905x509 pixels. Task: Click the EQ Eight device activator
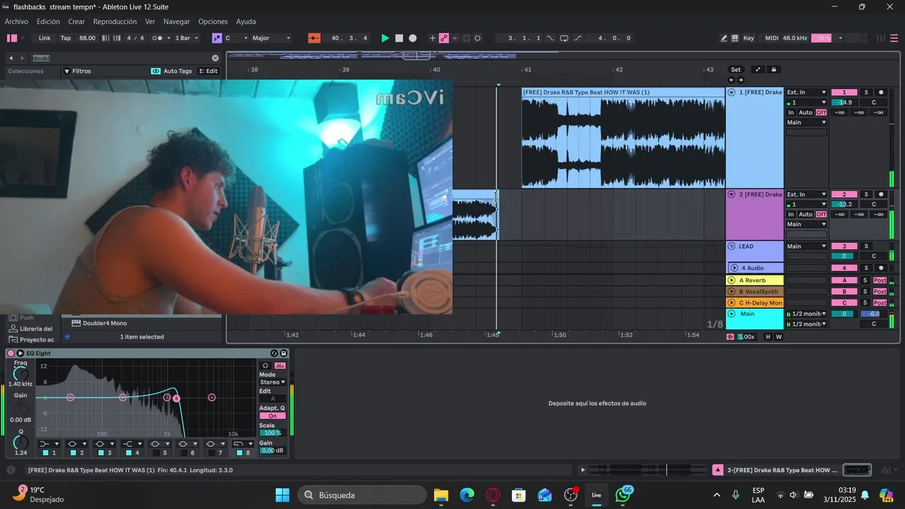11,353
